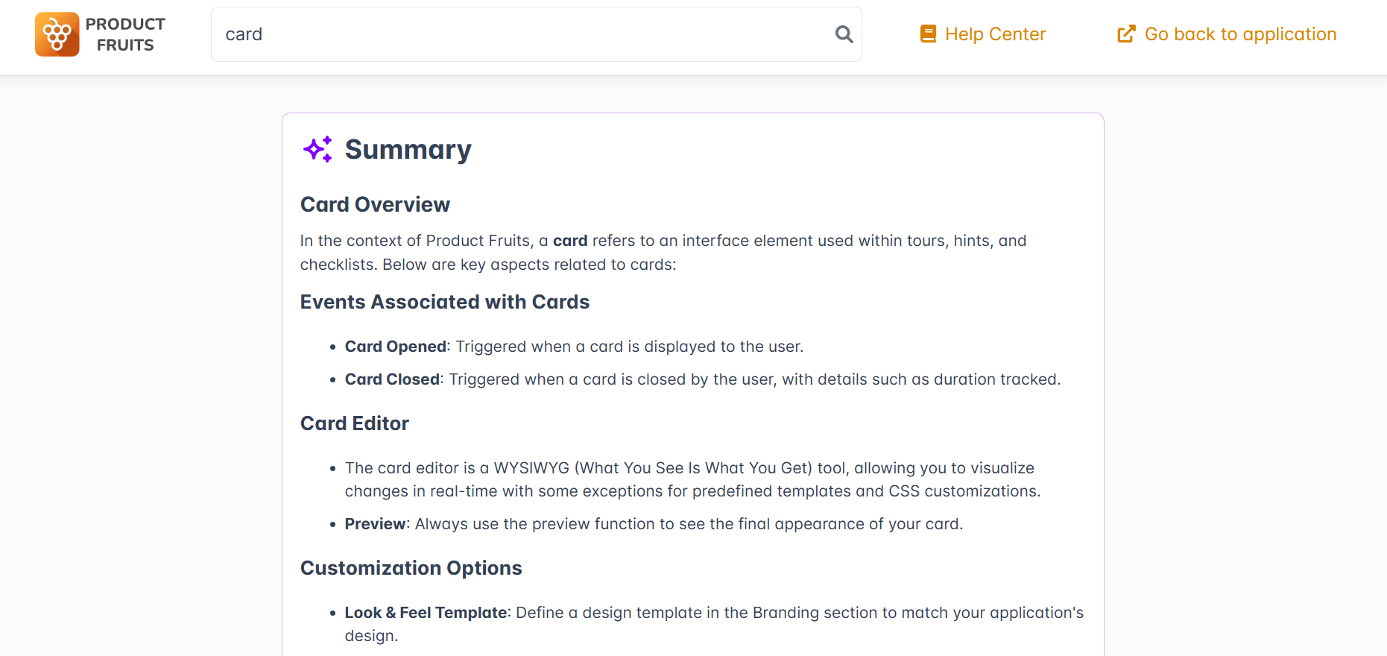
Task: Open the Help Center link
Action: [x=995, y=34]
